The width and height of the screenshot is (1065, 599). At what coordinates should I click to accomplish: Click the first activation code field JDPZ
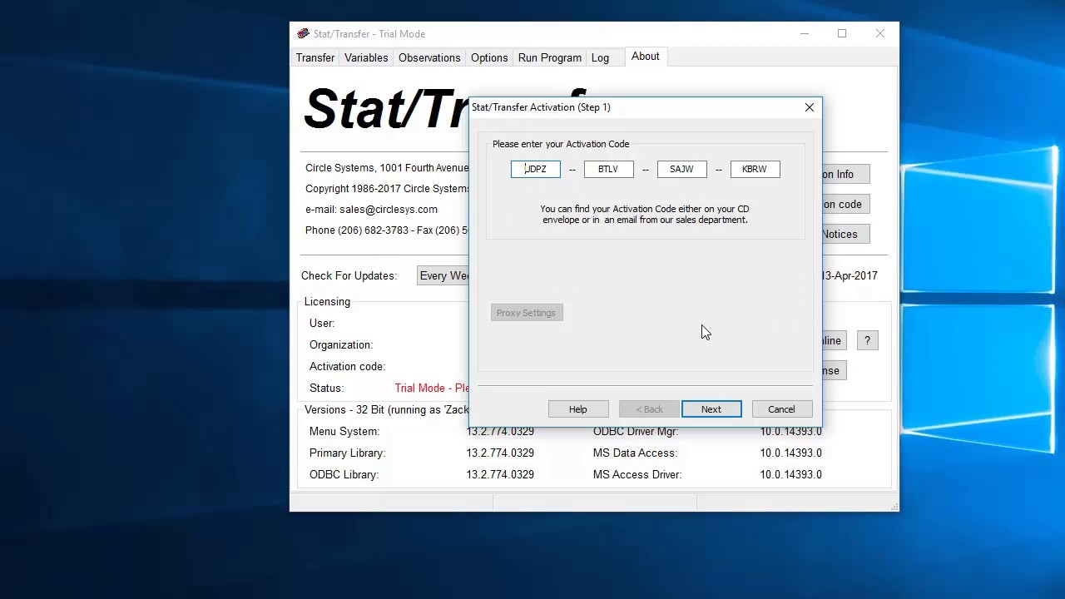536,169
